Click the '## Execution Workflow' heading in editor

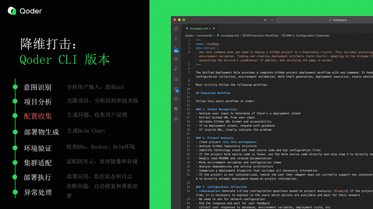click(213, 93)
